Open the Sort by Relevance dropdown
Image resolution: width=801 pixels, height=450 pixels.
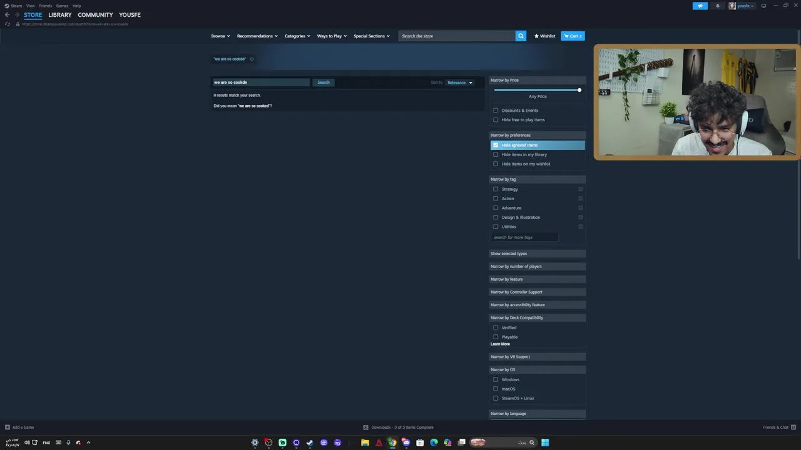(x=460, y=82)
